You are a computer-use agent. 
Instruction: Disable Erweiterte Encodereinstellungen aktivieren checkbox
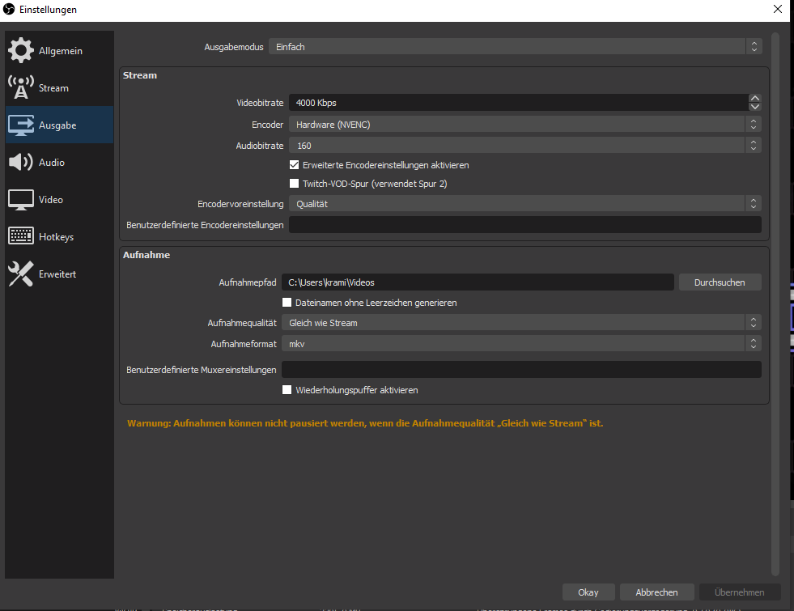295,165
